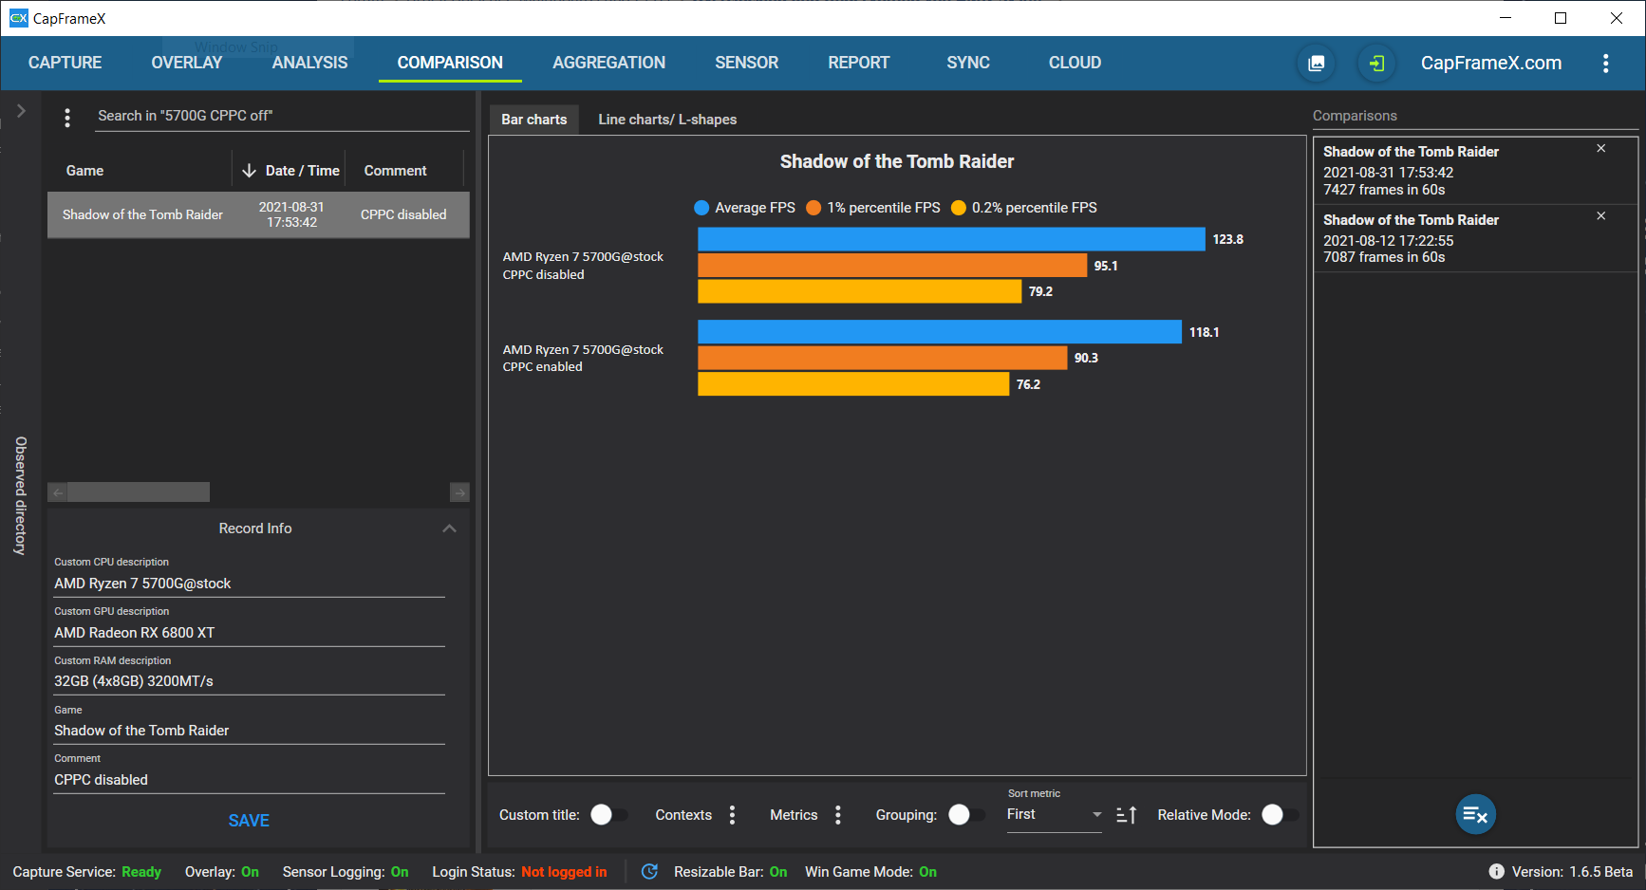Switch to the Line charts/ L-shapes tab
This screenshot has height=890, width=1646.
pos(667,120)
